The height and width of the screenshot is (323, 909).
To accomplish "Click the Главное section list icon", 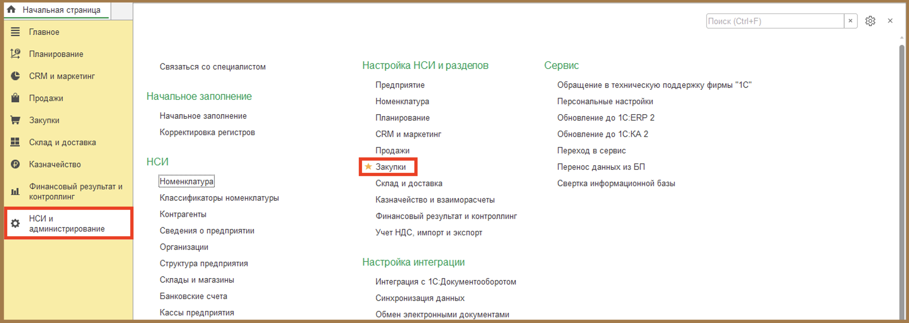I will click(x=15, y=32).
